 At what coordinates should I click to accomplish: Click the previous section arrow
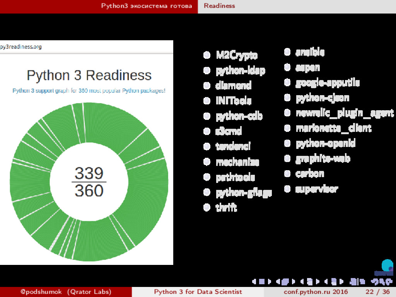point(326,282)
